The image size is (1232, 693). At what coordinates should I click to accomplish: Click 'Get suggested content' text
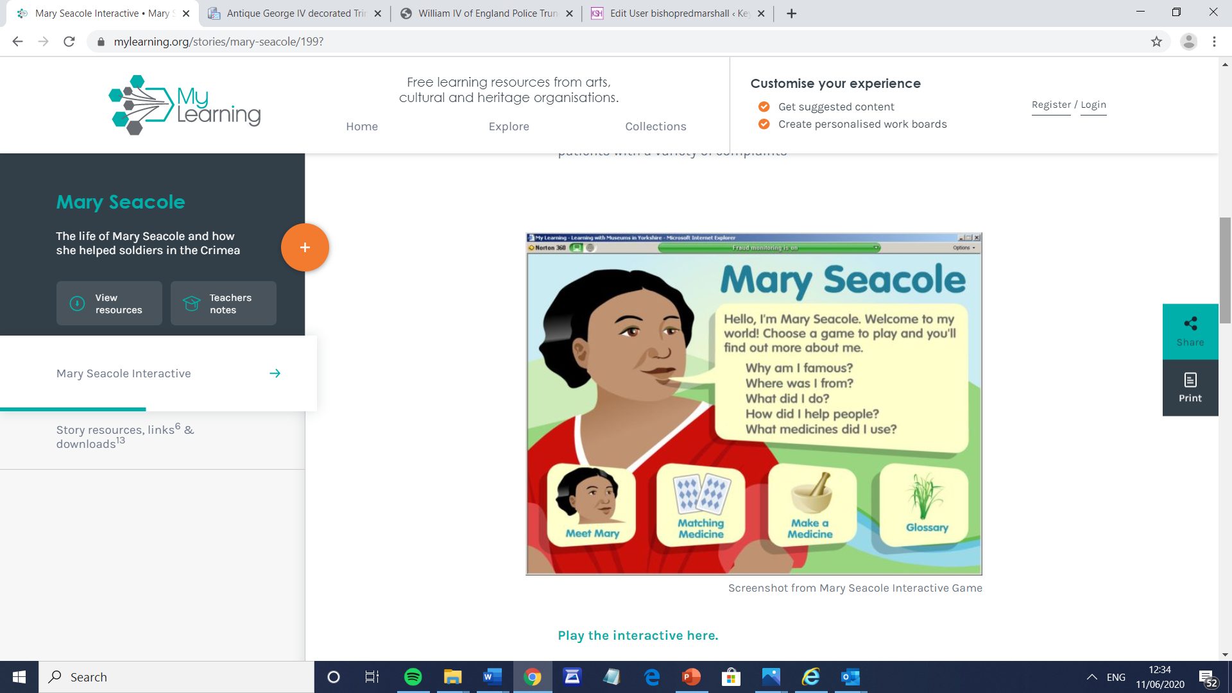pos(836,107)
